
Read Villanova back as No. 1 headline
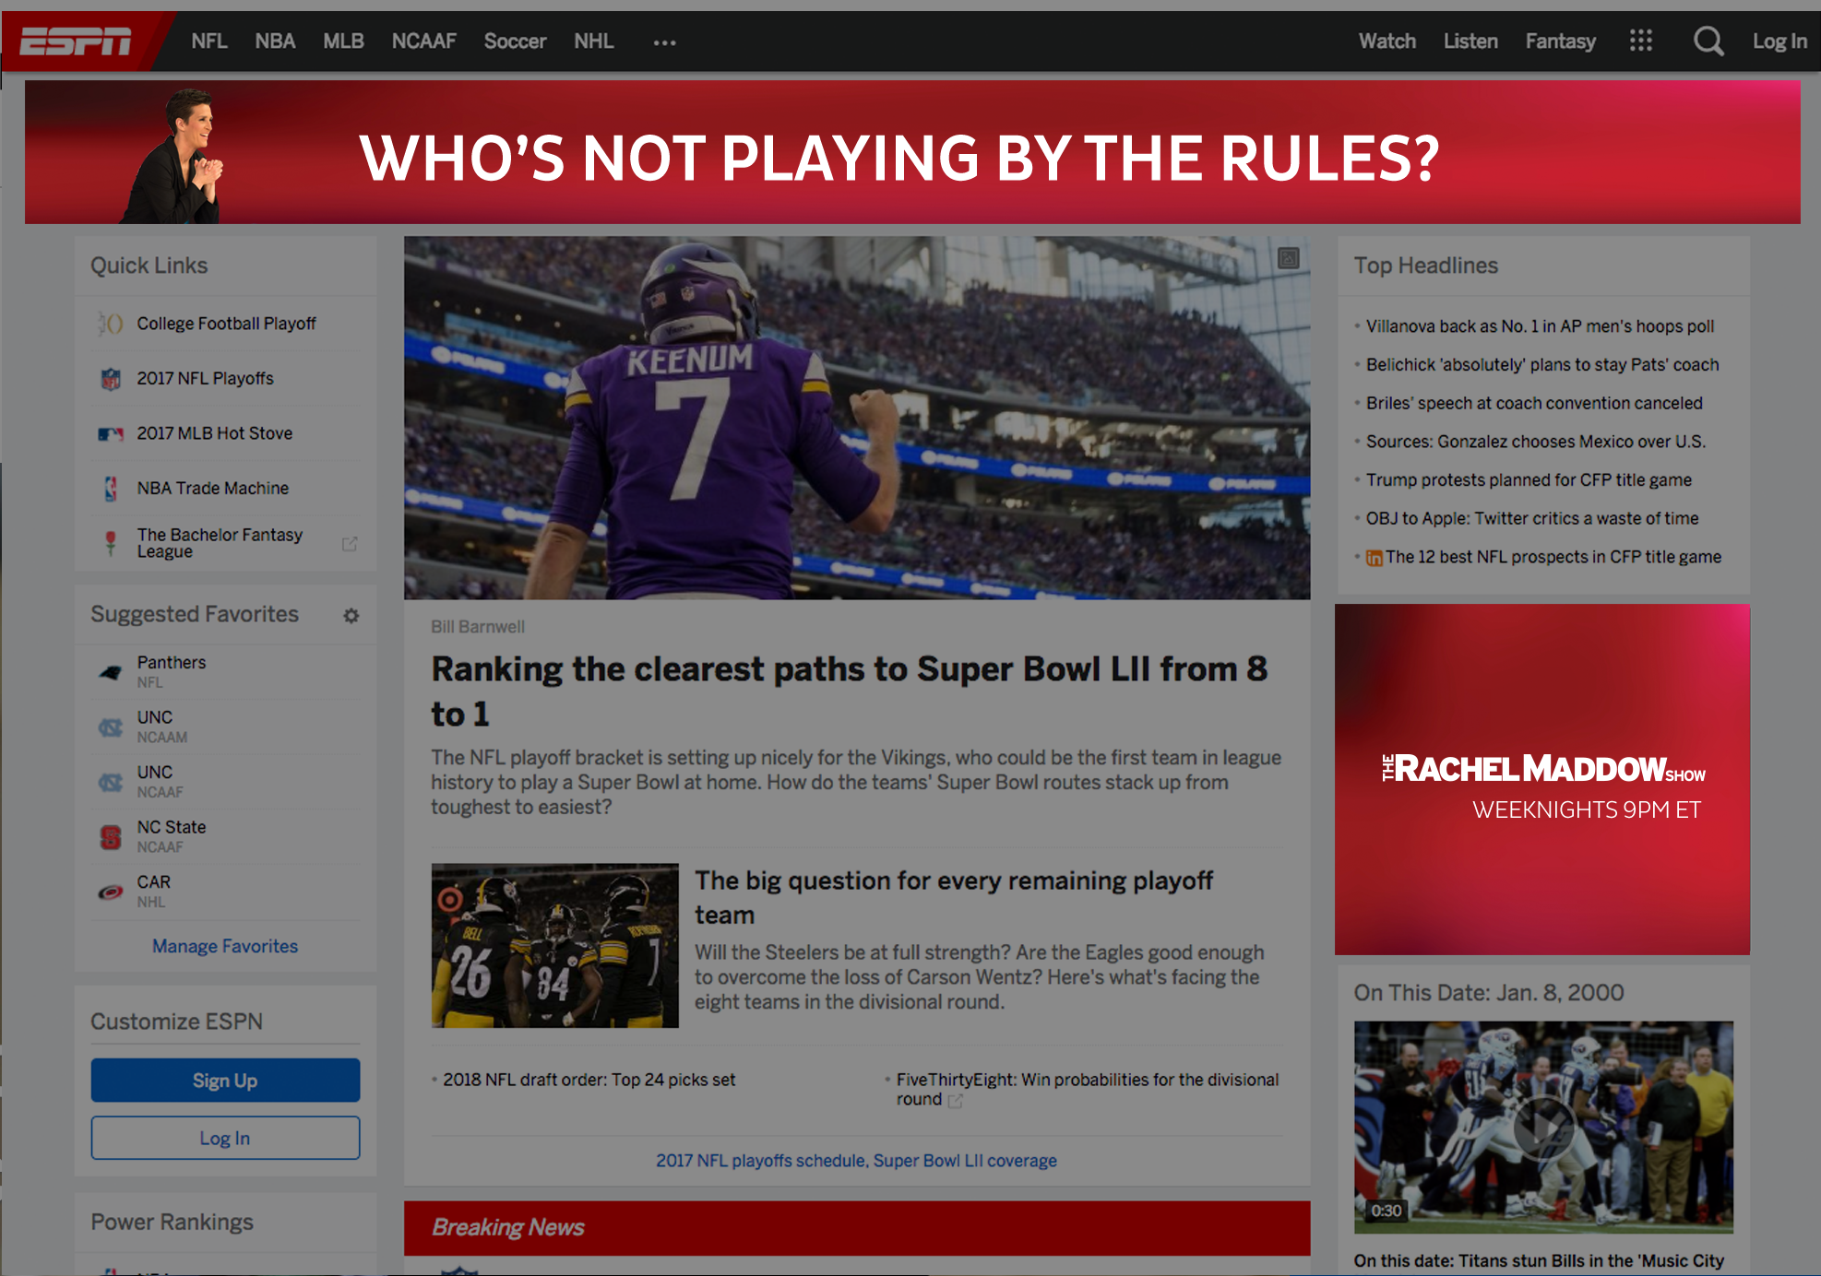coord(1540,326)
